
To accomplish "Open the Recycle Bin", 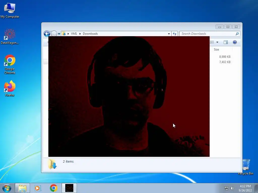I will click(x=246, y=167).
